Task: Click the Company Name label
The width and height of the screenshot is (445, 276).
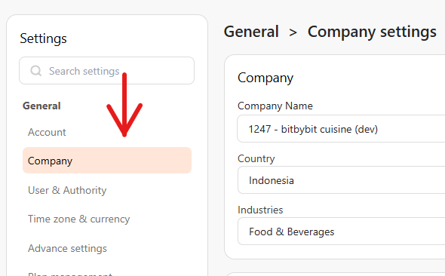Action: click(x=275, y=106)
